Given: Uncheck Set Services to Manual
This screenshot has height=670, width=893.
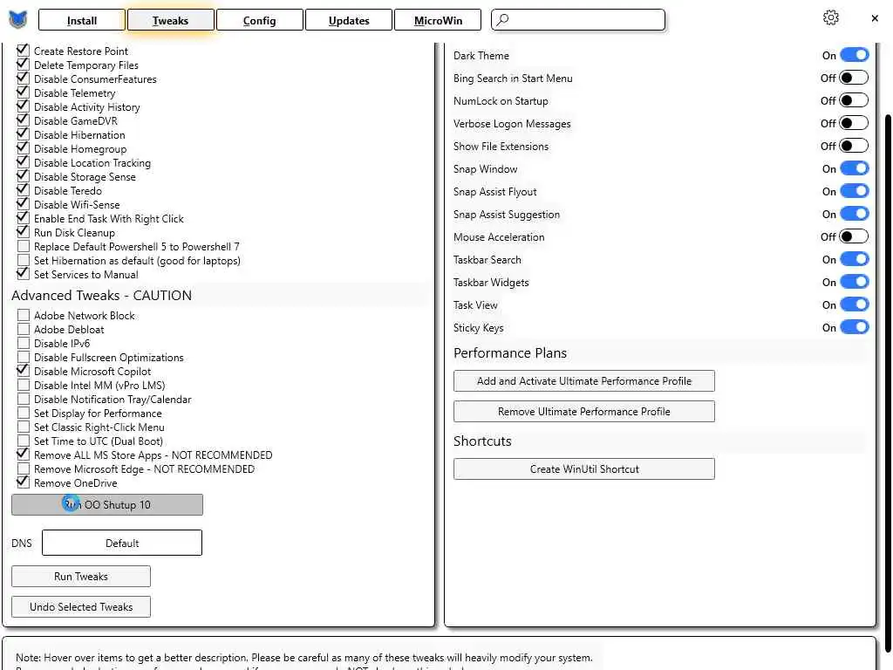Looking at the screenshot, I should 23,273.
